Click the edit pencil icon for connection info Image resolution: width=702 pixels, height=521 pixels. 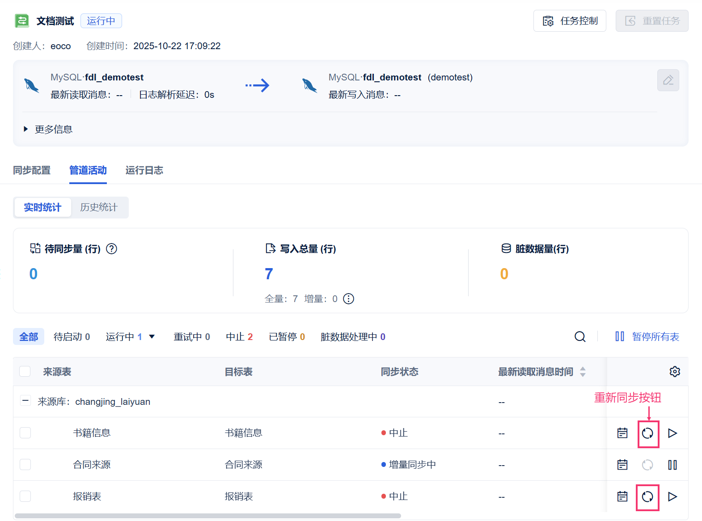point(668,80)
